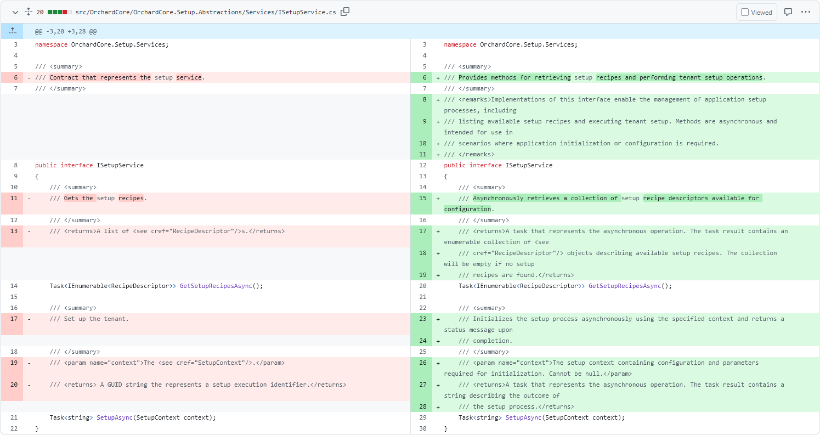The width and height of the screenshot is (820, 435).
Task: Select added line number 17
Action: 421,236
